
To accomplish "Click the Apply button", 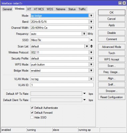I will (112, 25).
